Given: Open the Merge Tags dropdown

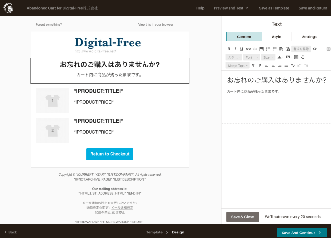Looking at the screenshot, I should pyautogui.click(x=238, y=66).
